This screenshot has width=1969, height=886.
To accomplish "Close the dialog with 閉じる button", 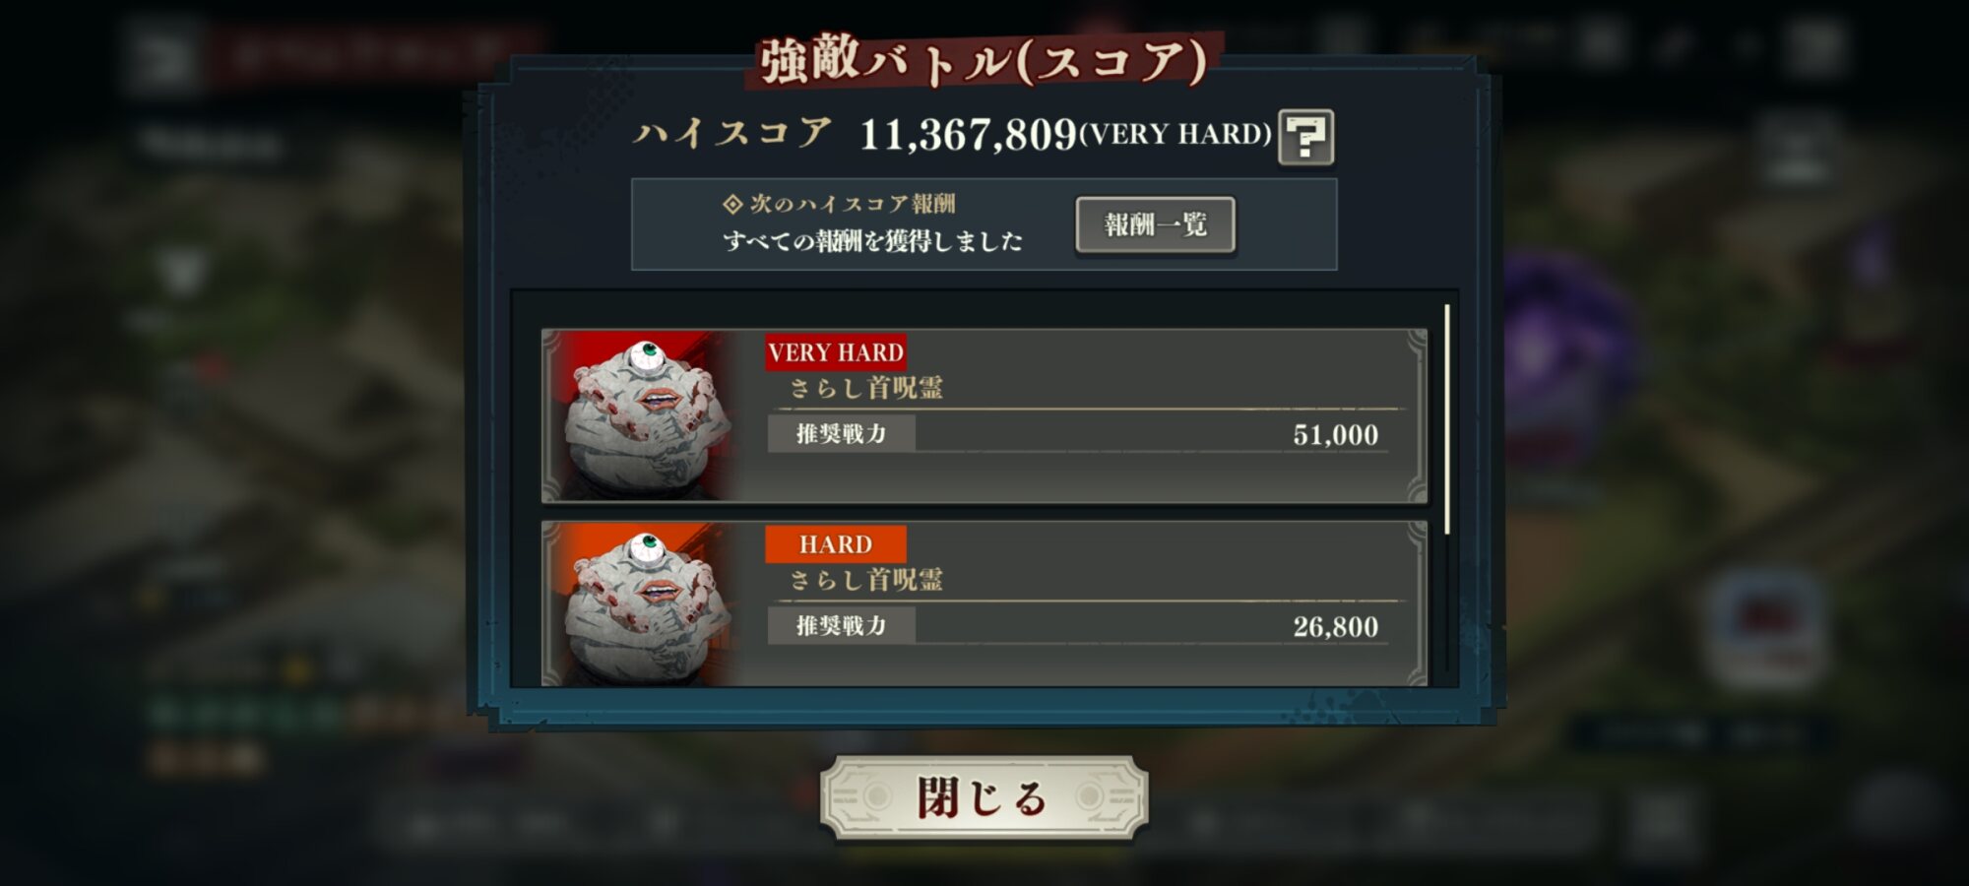I will 984,797.
